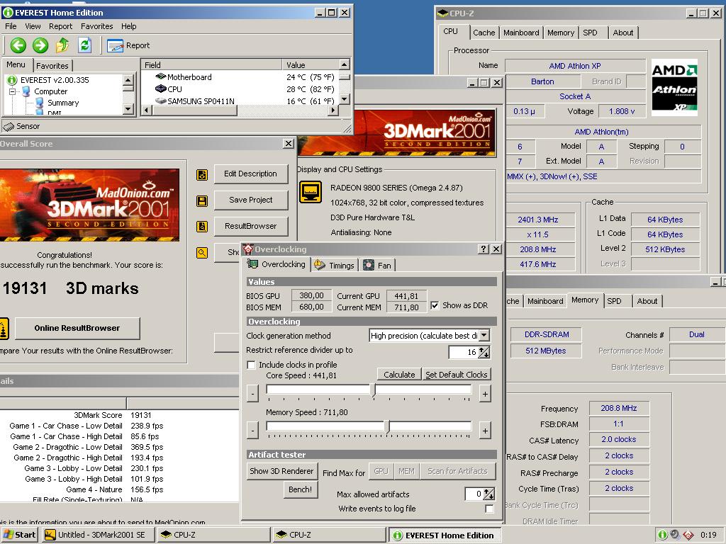Click the floppy icon beside Save Project
This screenshot has width=726, height=544.
(x=202, y=200)
